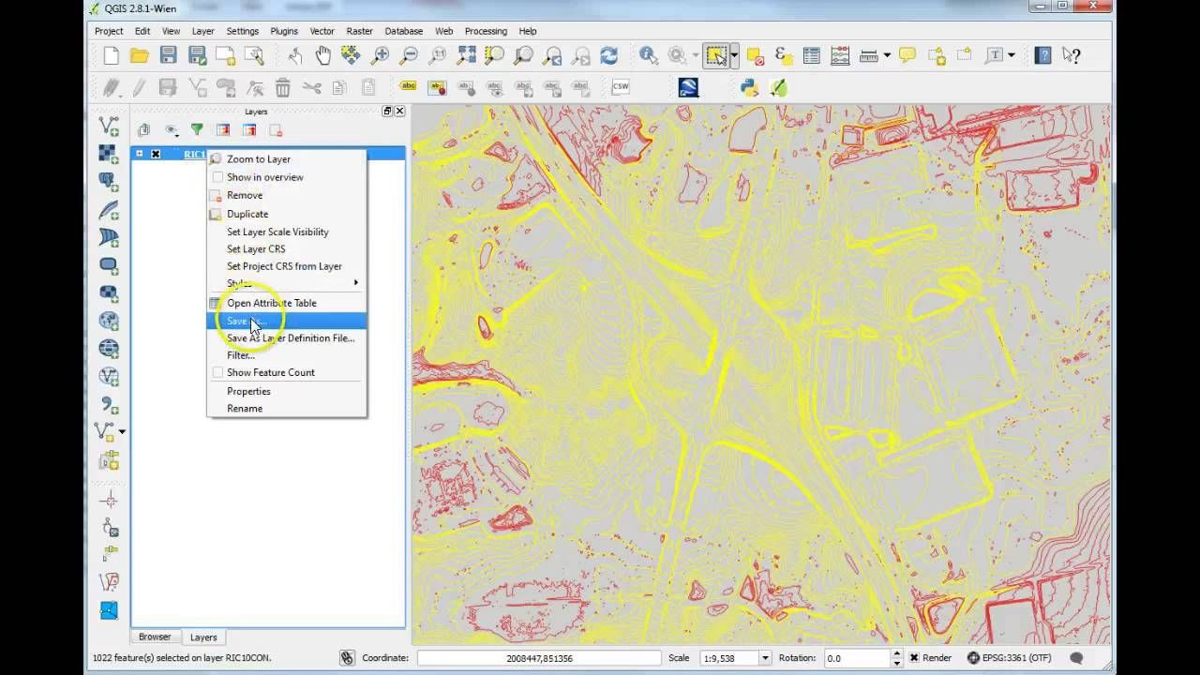
Task: Click the Add Raster Layer icon
Action: point(109,154)
